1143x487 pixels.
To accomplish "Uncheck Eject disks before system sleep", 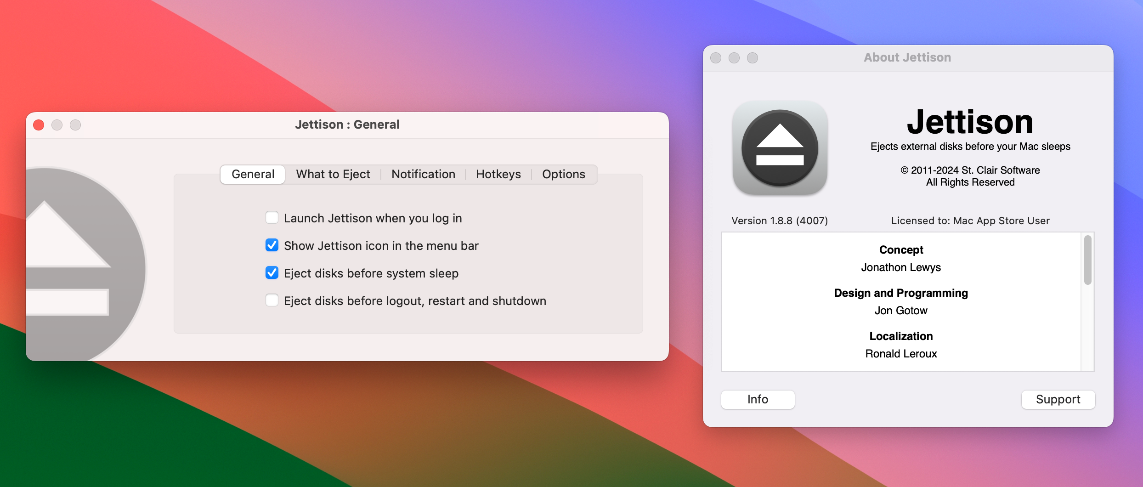I will tap(272, 272).
